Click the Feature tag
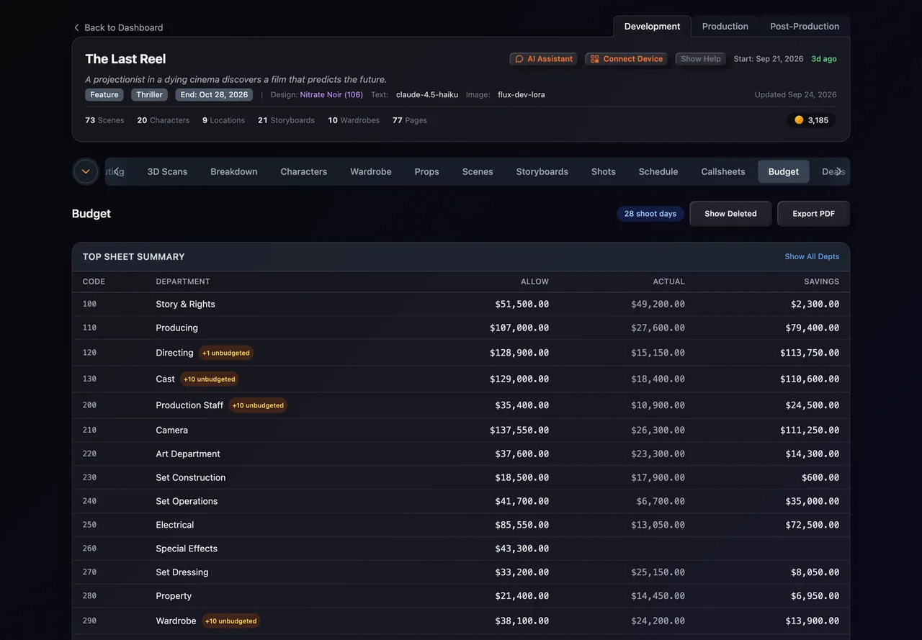Screen dimensions: 922x640 coord(104,95)
